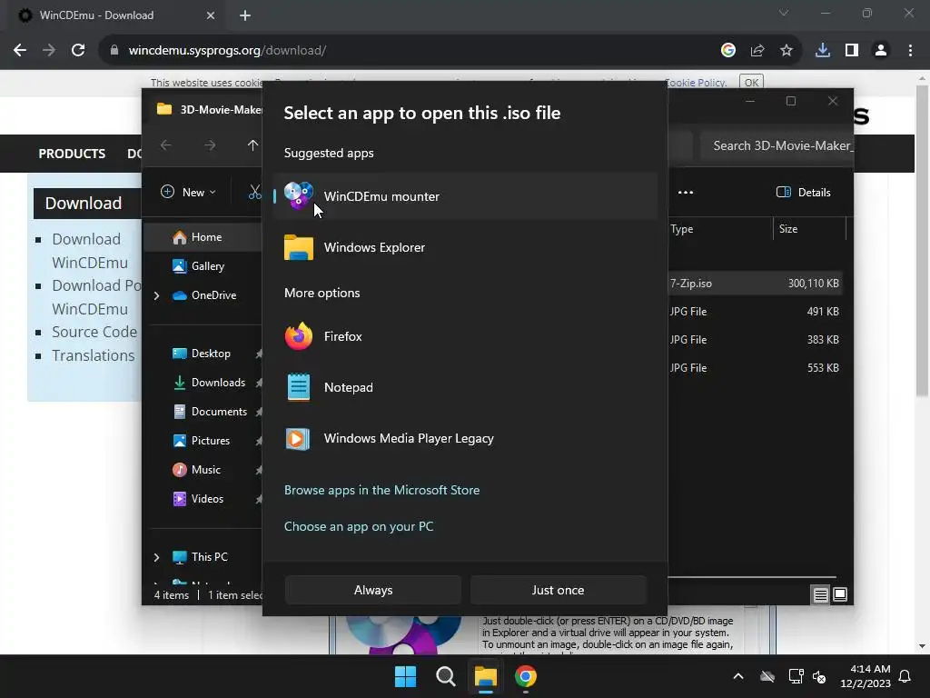Confirm with the Just once button
The width and height of the screenshot is (930, 698).
coord(558,590)
